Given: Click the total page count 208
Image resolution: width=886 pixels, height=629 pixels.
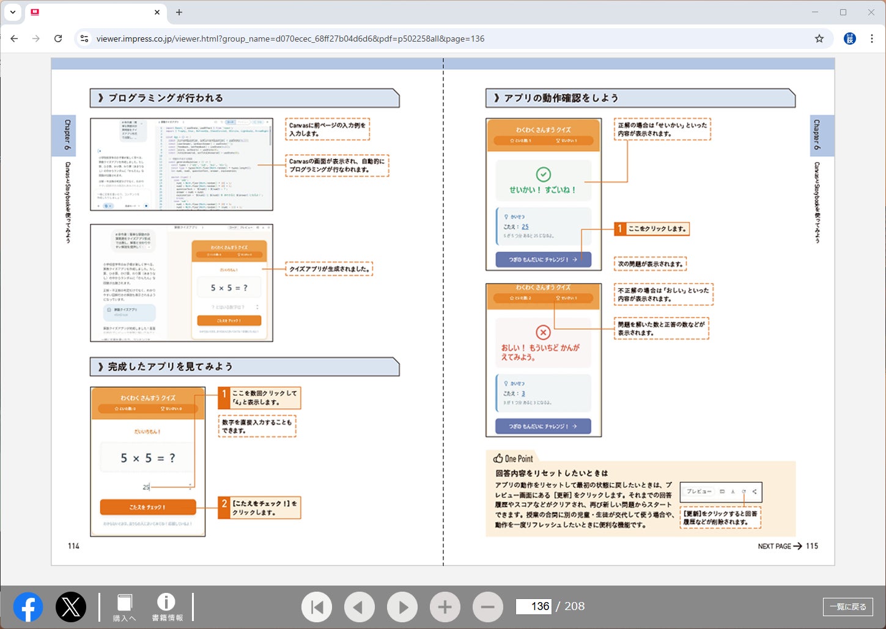Looking at the screenshot, I should pos(574,606).
